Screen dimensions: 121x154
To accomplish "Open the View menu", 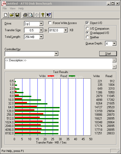I will tap(12, 8).
